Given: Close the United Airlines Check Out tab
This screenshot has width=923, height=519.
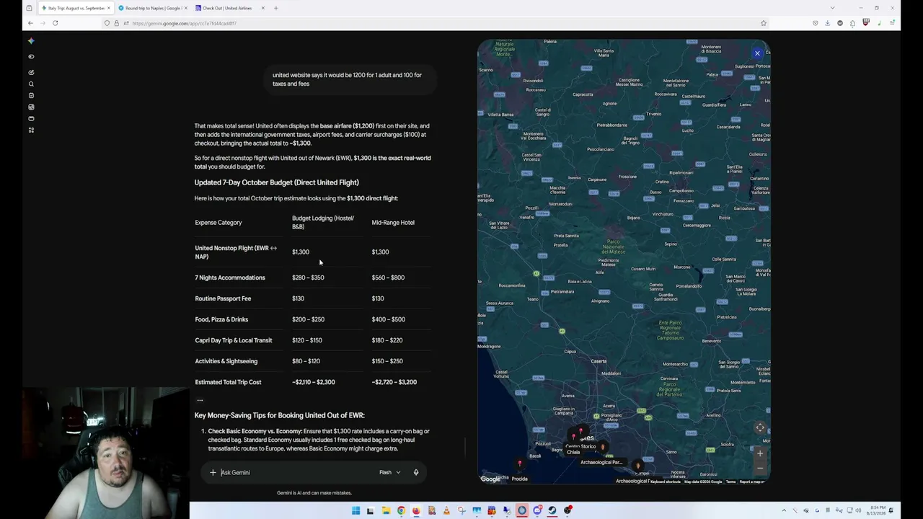Looking at the screenshot, I should [262, 8].
